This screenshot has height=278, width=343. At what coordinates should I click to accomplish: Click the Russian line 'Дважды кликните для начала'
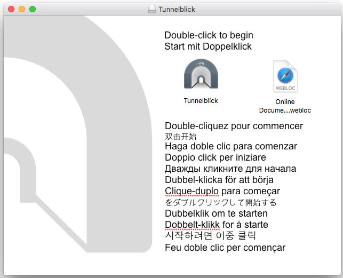pyautogui.click(x=230, y=169)
